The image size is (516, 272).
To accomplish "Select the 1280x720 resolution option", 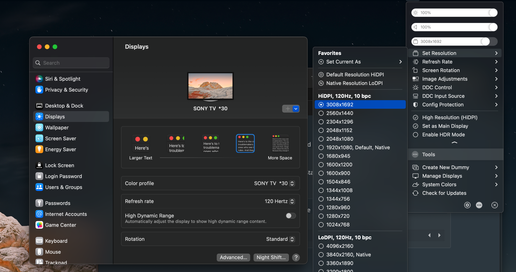I will [360, 216].
